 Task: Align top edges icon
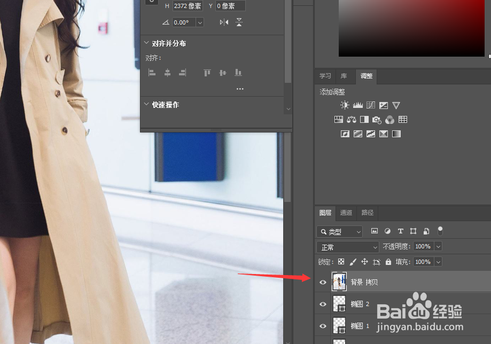pyautogui.click(x=207, y=73)
